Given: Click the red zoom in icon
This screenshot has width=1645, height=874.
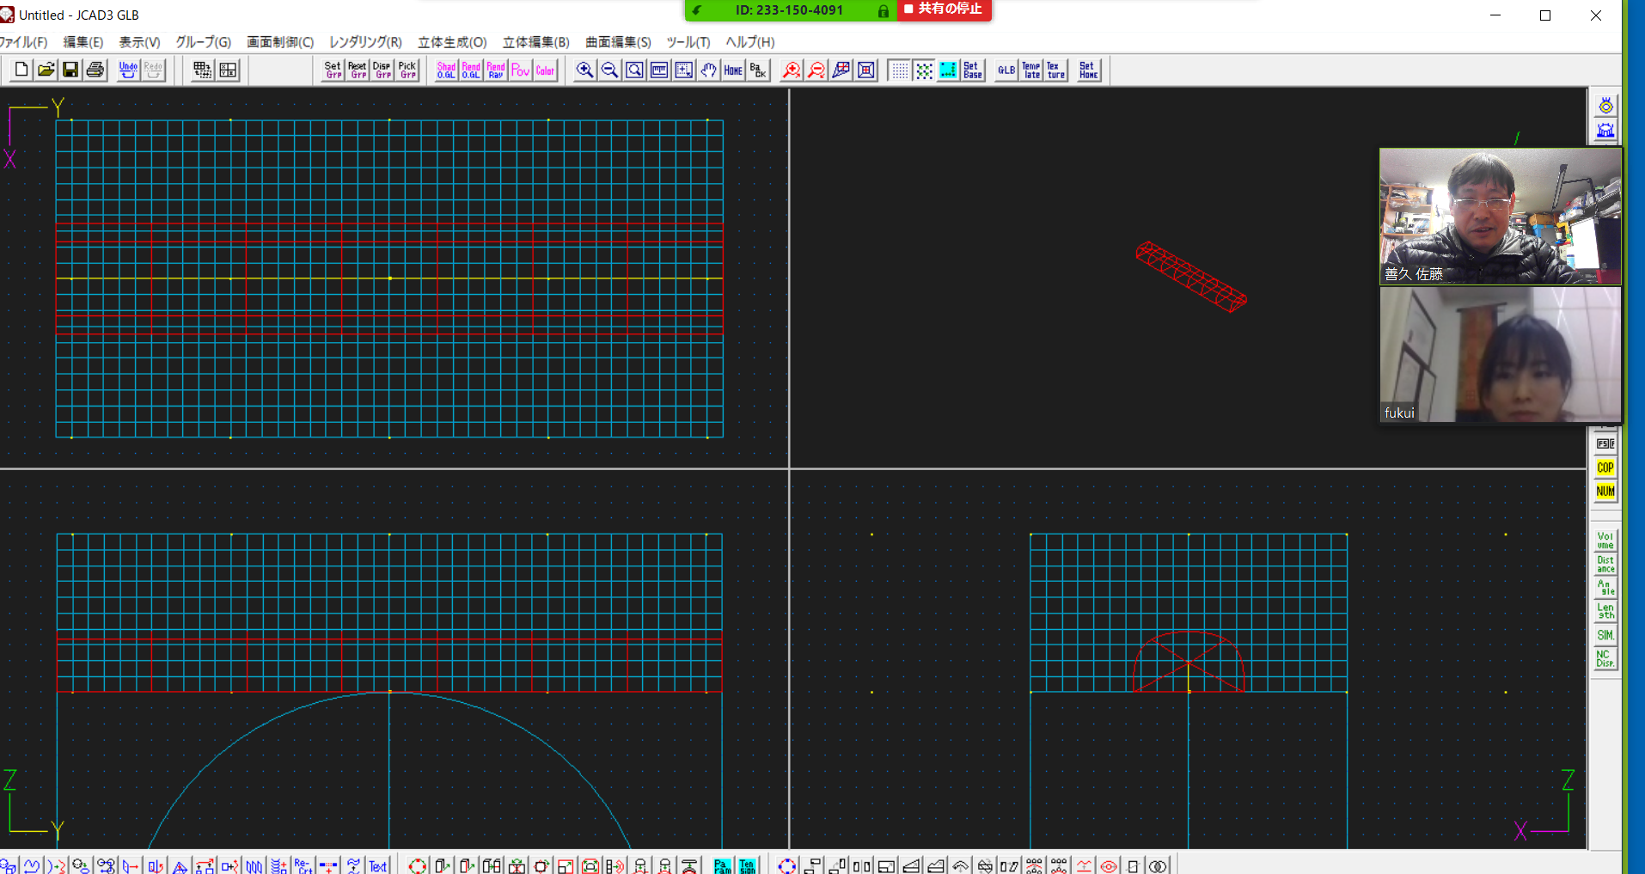Looking at the screenshot, I should pos(792,70).
